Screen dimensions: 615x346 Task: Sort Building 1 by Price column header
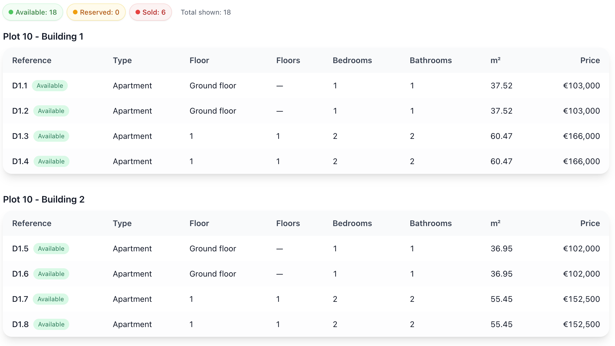point(590,61)
